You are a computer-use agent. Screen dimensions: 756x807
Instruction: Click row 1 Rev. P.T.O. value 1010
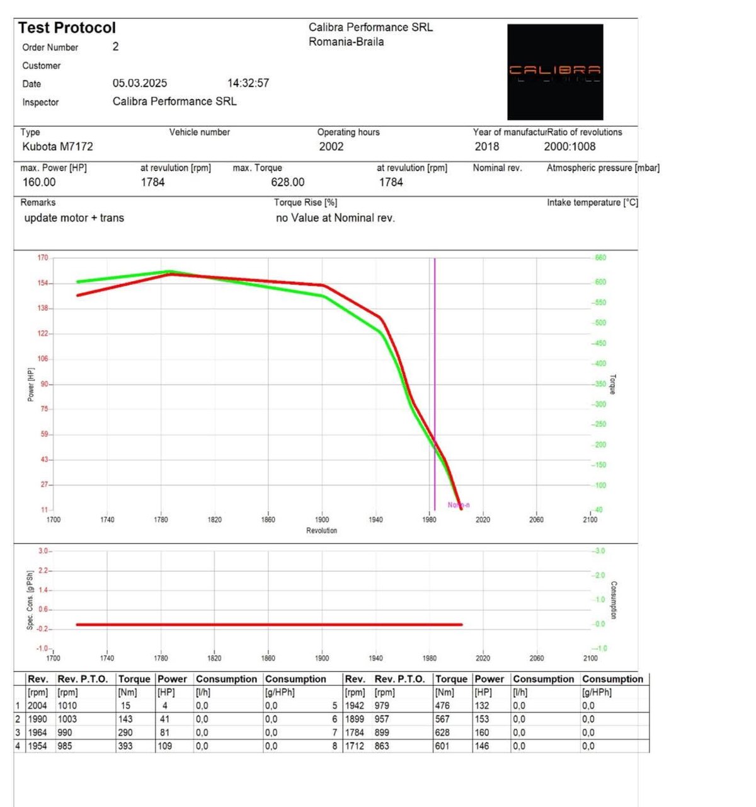click(67, 705)
